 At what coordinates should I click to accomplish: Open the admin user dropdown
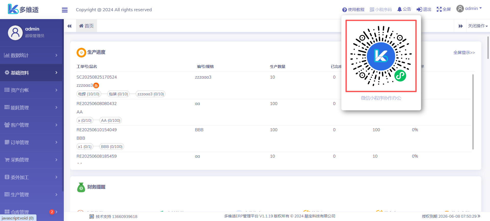point(469,9)
